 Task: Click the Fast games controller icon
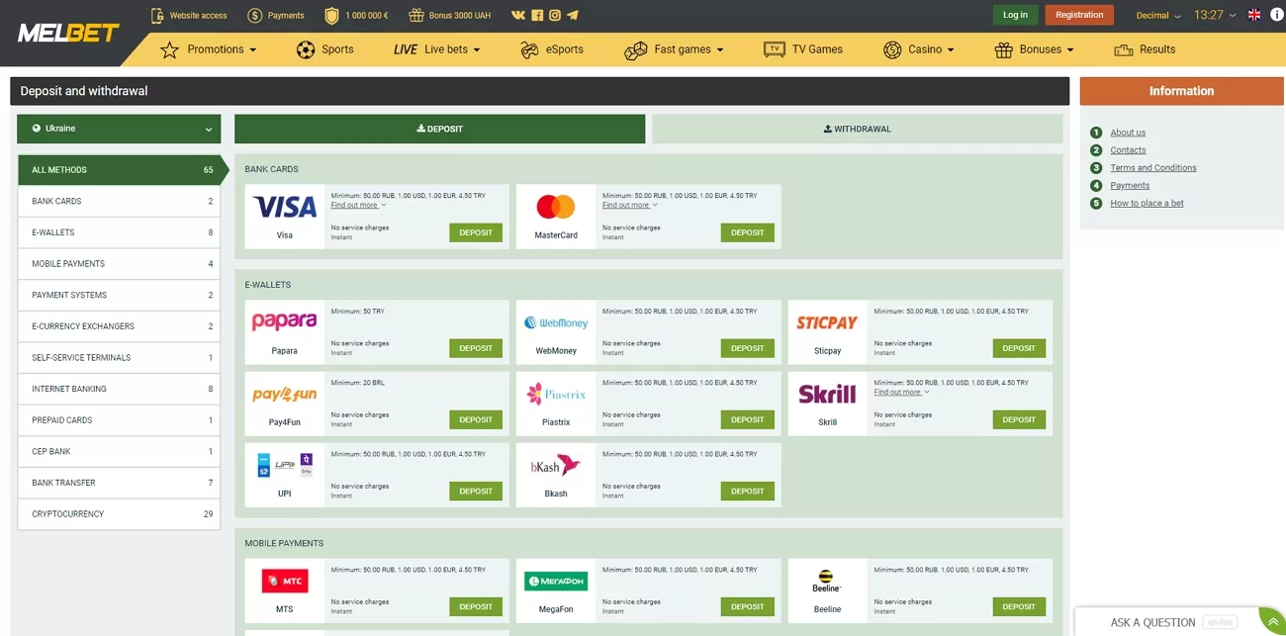(x=635, y=49)
